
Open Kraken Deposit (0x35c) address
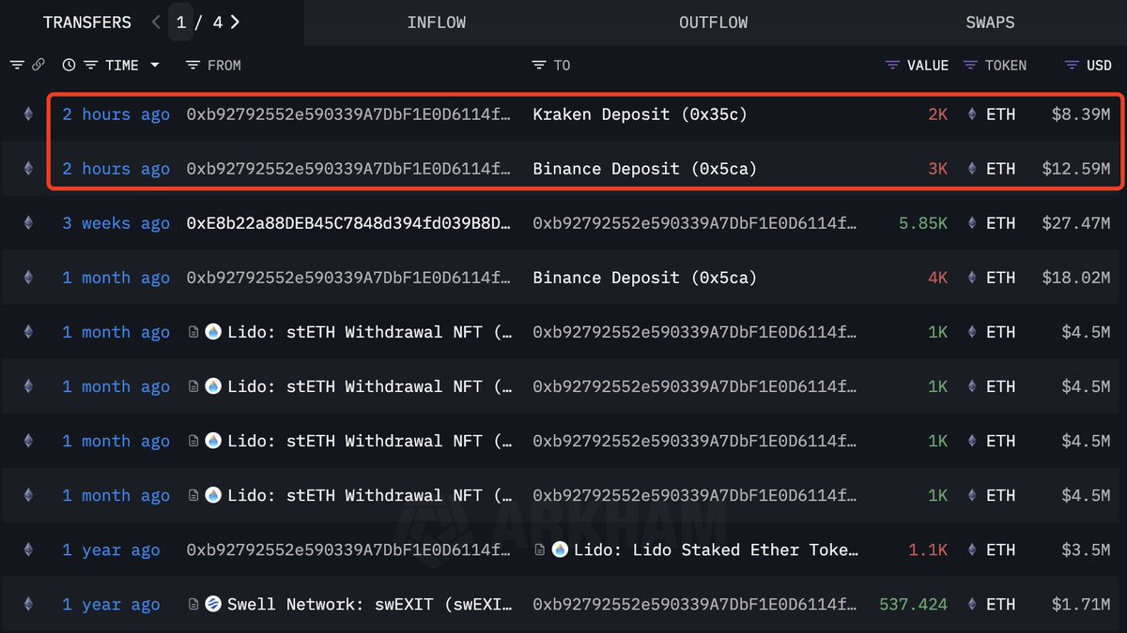tap(640, 114)
